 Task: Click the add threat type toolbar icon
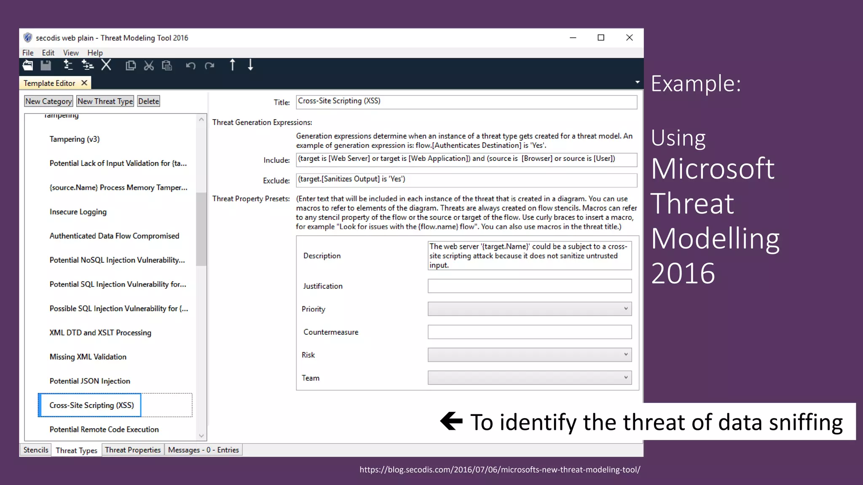[87, 65]
